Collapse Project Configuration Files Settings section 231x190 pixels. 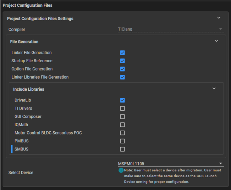[x=219, y=18]
